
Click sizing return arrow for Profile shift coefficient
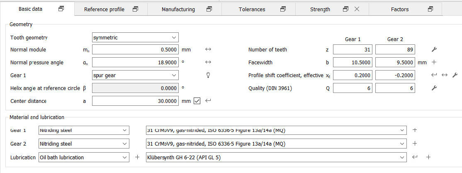pos(434,75)
